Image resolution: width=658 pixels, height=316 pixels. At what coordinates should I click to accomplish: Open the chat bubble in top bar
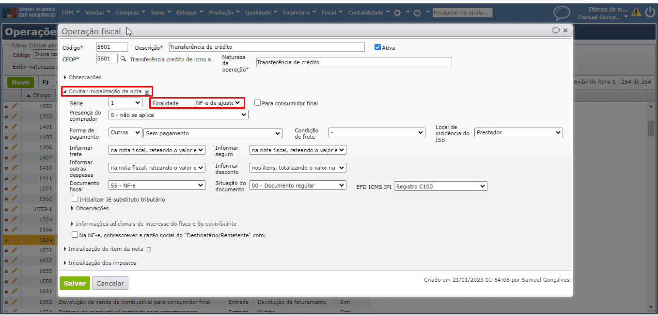tap(562, 13)
